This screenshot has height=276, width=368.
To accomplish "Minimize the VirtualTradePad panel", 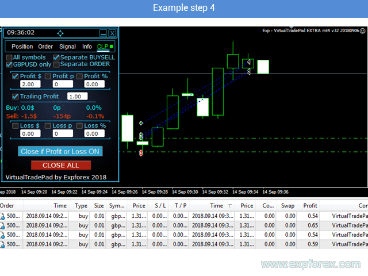I will (x=103, y=33).
